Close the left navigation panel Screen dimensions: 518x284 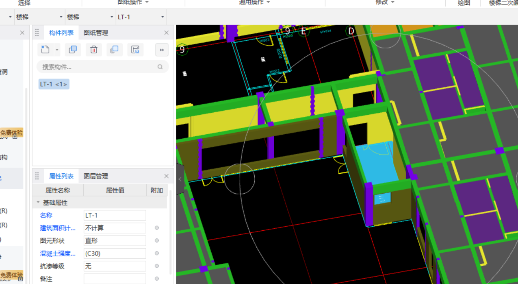pyautogui.click(x=22, y=33)
